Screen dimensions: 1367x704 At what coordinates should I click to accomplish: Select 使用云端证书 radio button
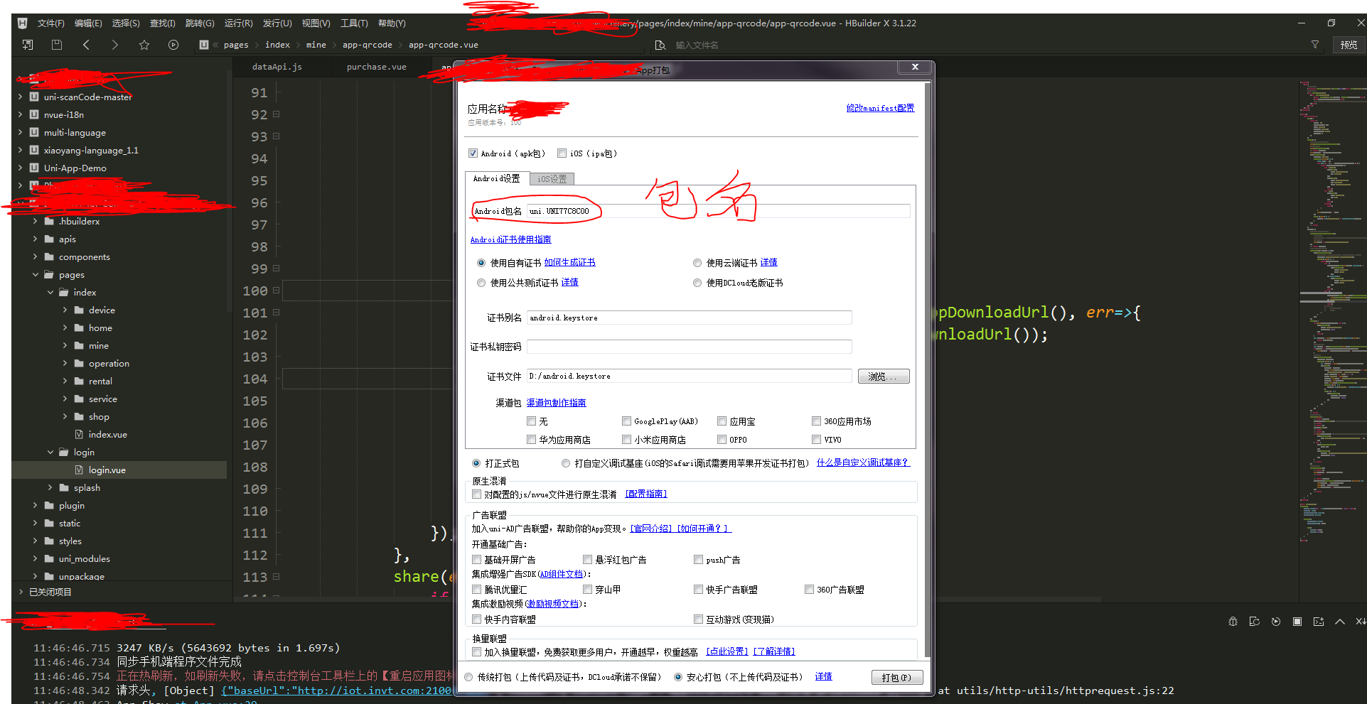click(697, 262)
